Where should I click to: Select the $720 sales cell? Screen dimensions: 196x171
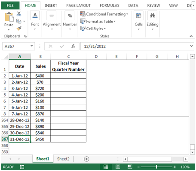click(x=40, y=88)
